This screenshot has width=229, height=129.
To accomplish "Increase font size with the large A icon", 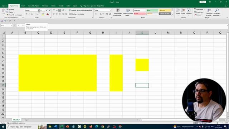I will tap(47, 10).
